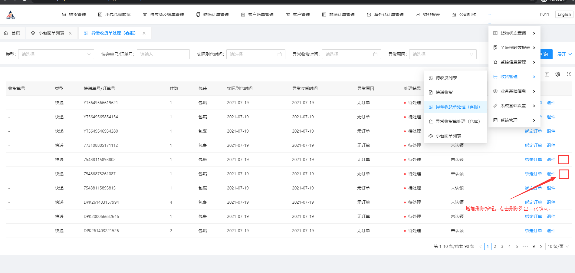Close the 小包面单列表 tab
575x273 pixels.
[70, 33]
